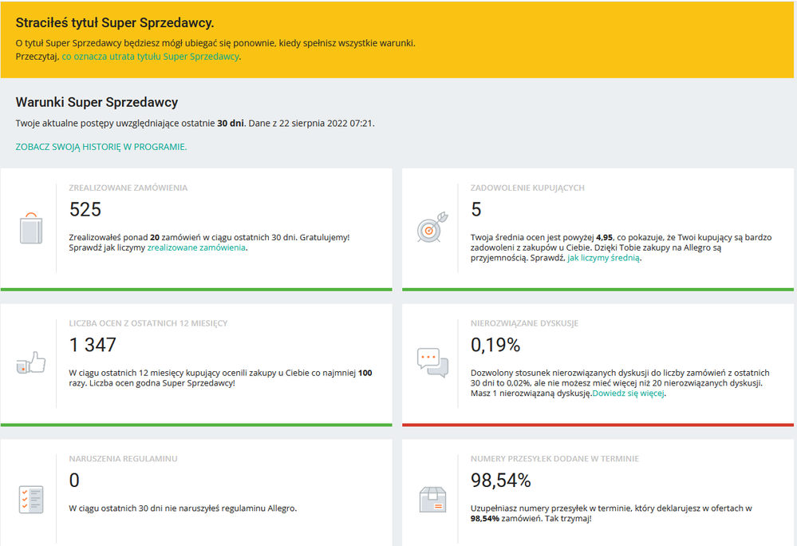Click the red progress bar under Nierozwiązane dyskusje
Viewport: 797px width, 546px height.
coord(598,425)
